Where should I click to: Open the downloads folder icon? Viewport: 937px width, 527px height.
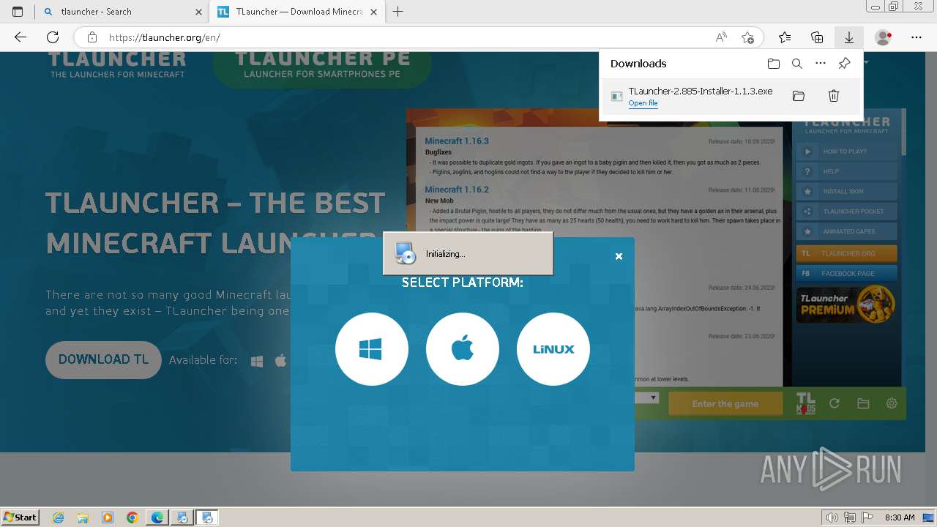[774, 64]
